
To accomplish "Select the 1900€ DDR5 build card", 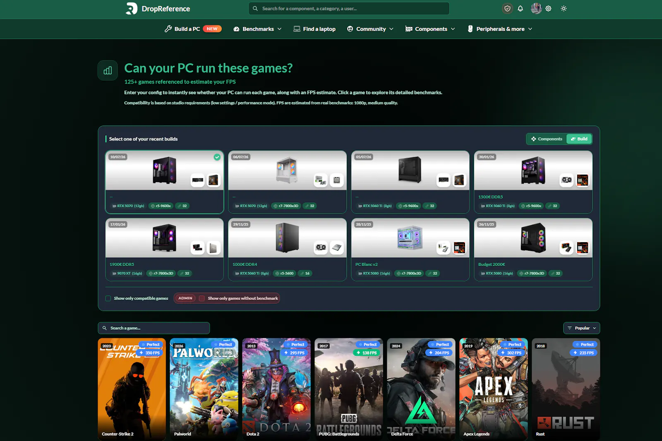I will click(x=164, y=249).
